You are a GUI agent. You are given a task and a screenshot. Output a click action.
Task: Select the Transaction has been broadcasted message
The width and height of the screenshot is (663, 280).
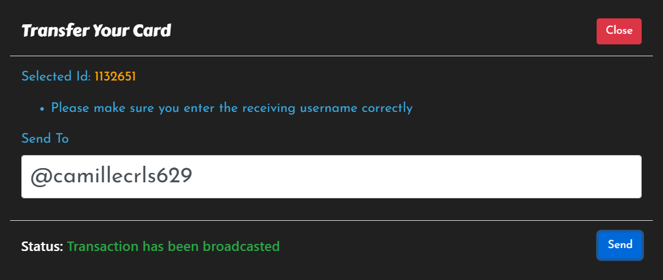coord(174,246)
